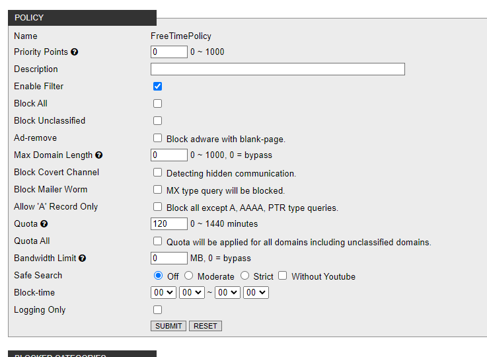Open the Block-time start minute dropdown
Image resolution: width=487 pixels, height=357 pixels.
tap(192, 293)
